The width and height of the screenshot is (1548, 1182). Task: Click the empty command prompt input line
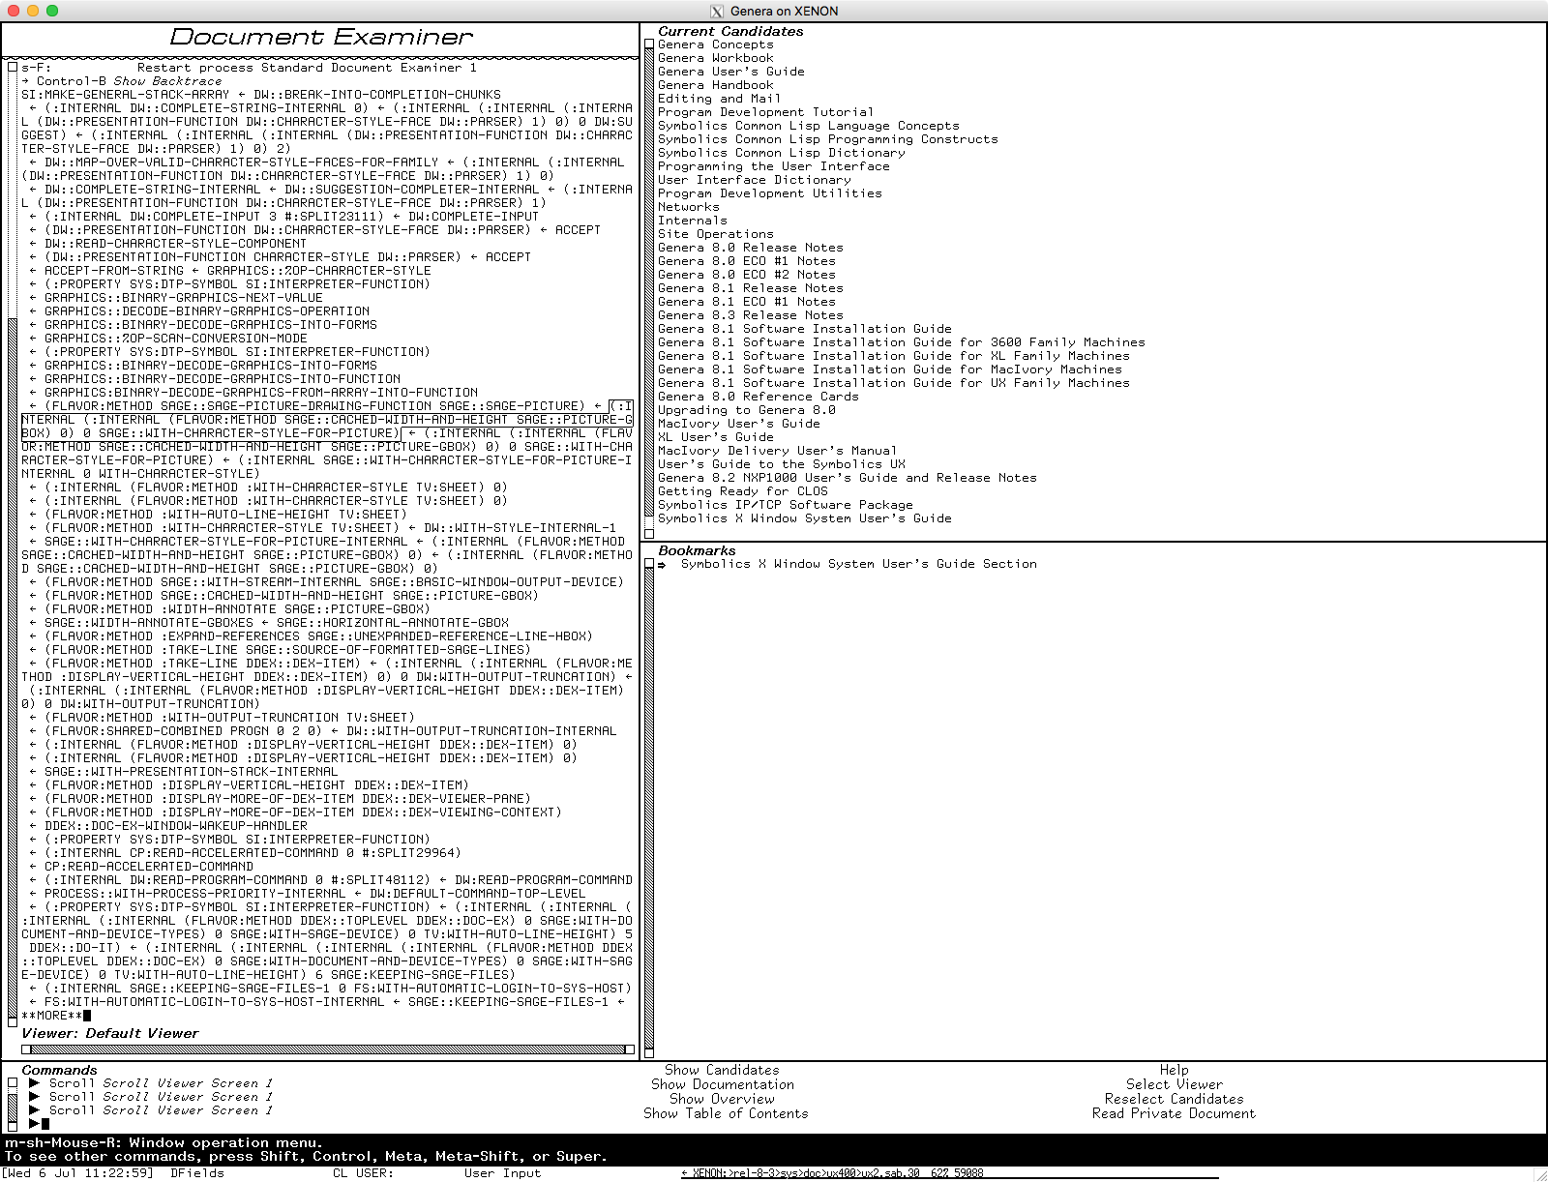[x=46, y=1124]
